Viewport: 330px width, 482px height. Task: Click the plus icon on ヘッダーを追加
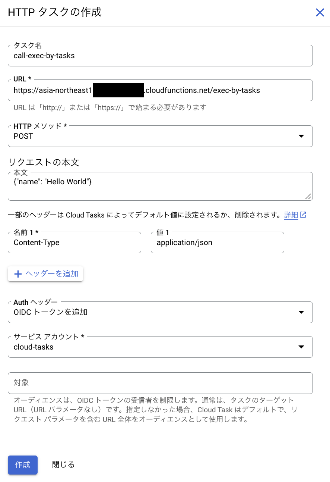[x=18, y=273]
